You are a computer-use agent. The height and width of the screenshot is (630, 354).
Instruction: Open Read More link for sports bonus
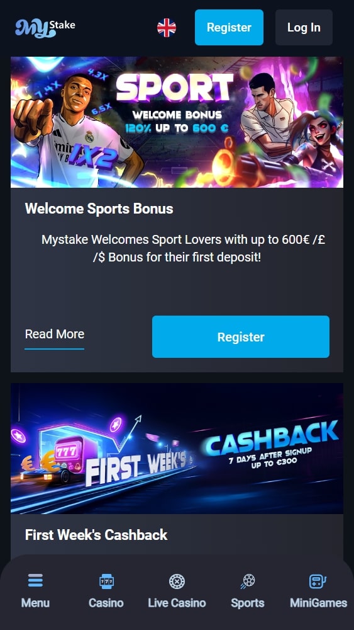click(55, 334)
